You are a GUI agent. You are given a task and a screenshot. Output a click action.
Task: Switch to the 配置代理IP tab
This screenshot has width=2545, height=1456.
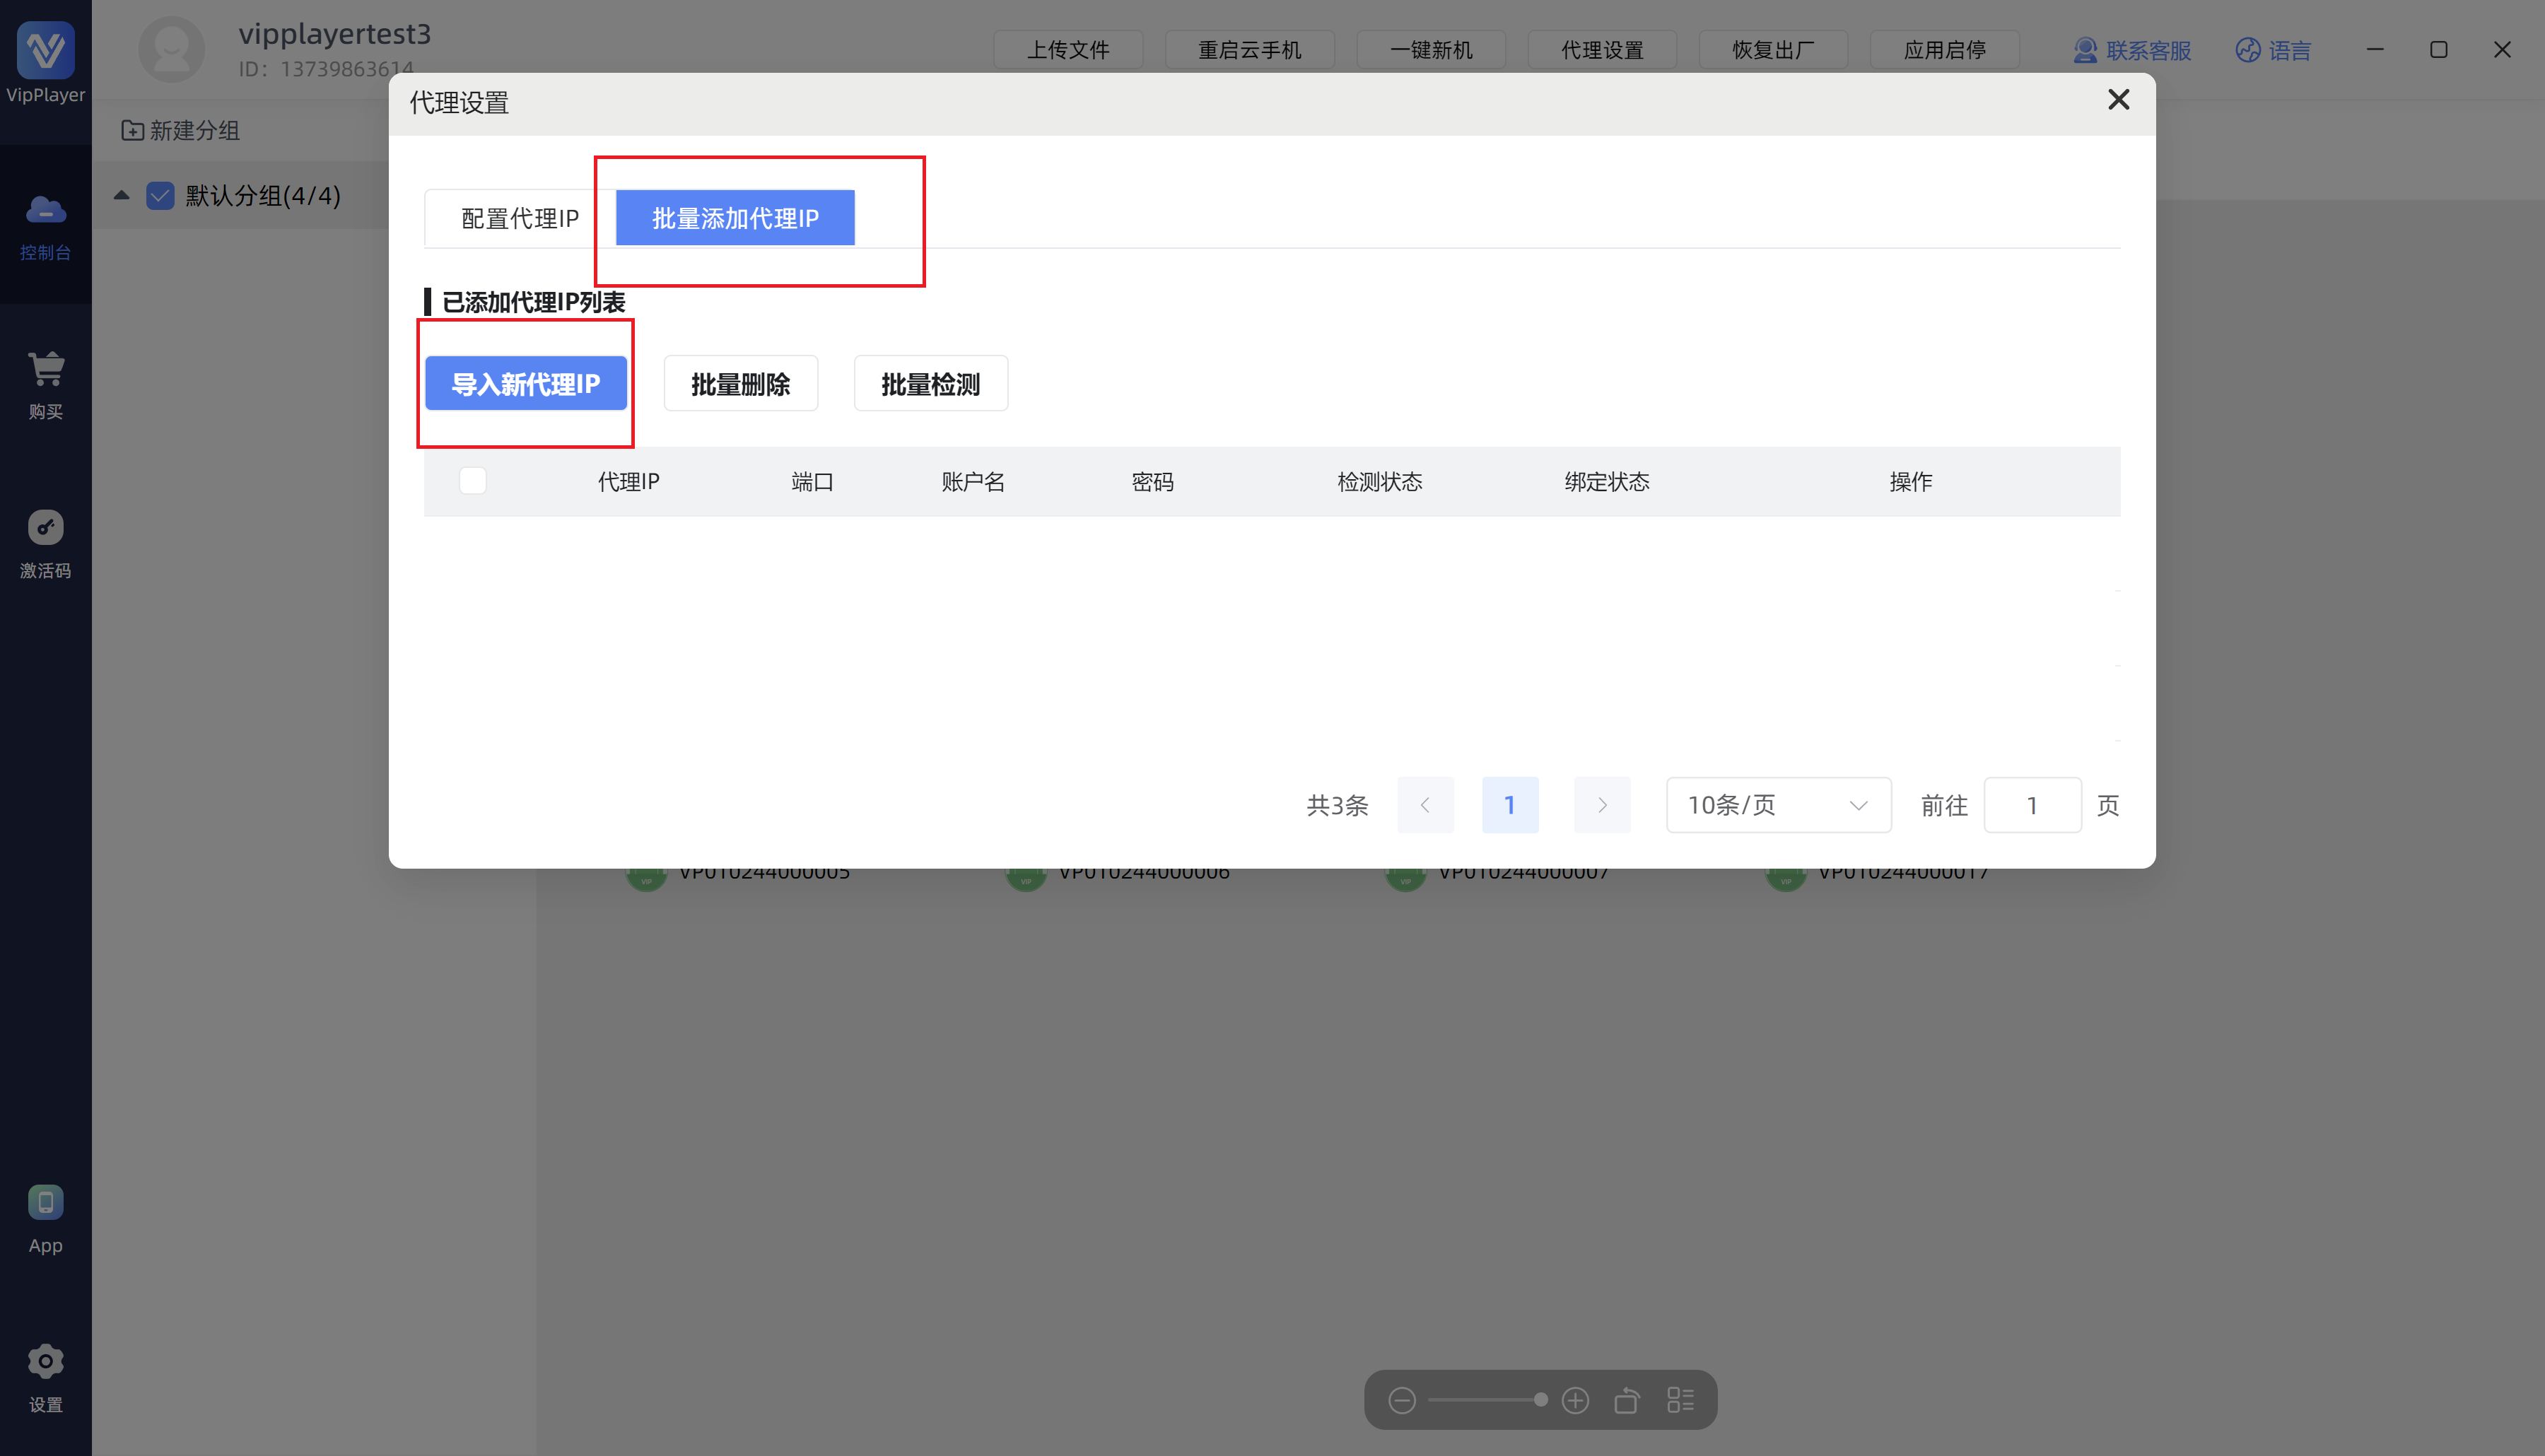[x=519, y=218]
